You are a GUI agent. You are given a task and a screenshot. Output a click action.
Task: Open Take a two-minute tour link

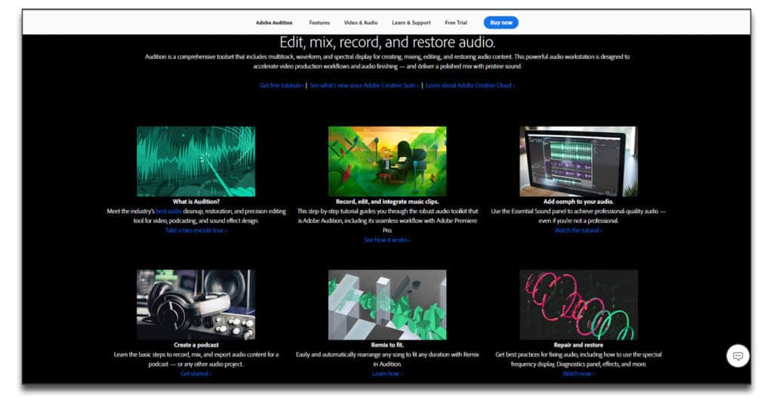pos(196,230)
